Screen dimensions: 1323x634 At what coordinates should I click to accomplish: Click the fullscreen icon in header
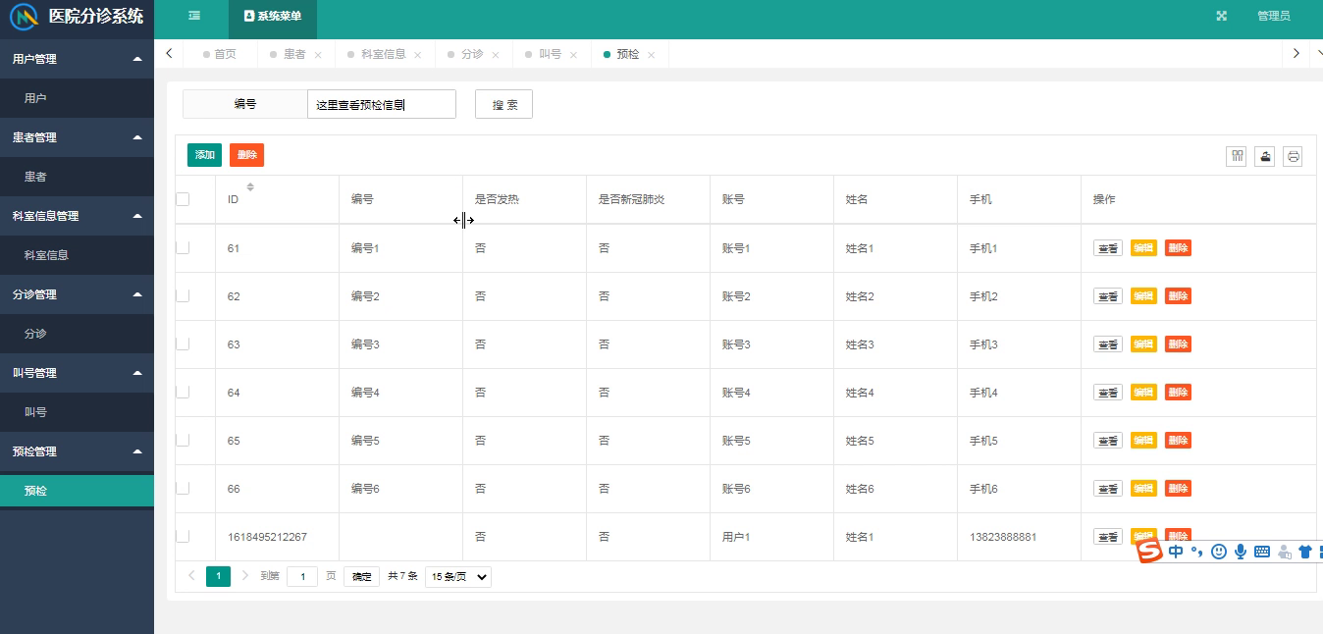pos(1222,16)
